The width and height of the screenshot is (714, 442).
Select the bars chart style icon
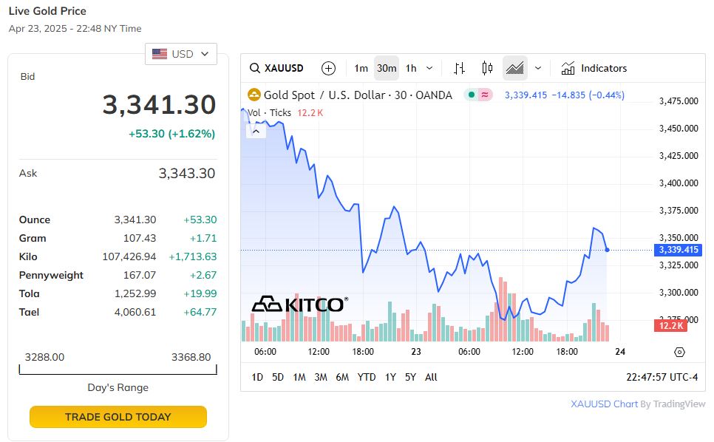[x=459, y=68]
